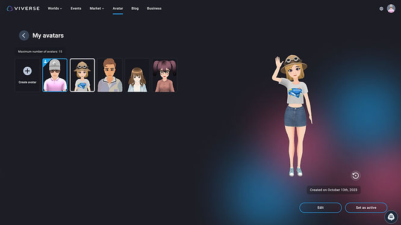This screenshot has height=225, width=401.
Task: Reset avatar rotation with the circular arrow icon
Action: click(355, 176)
